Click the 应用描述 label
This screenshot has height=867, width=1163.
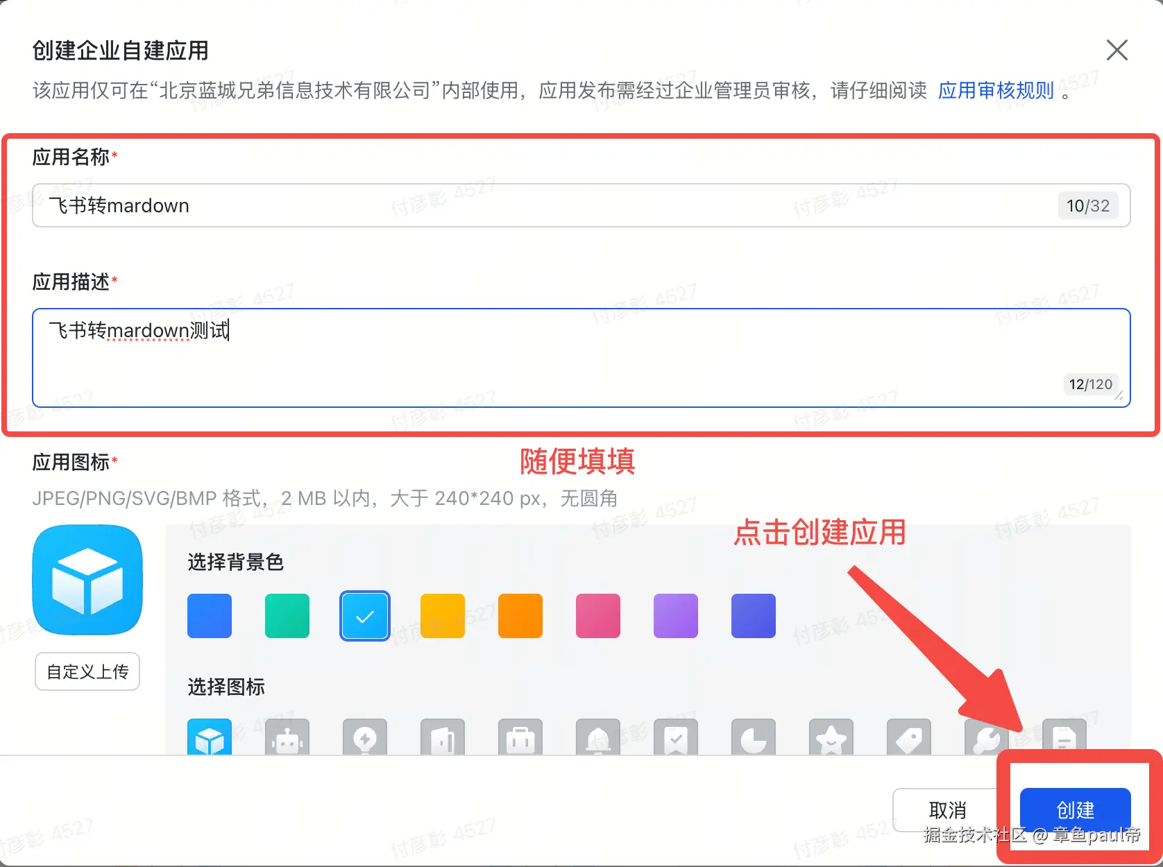coord(71,282)
